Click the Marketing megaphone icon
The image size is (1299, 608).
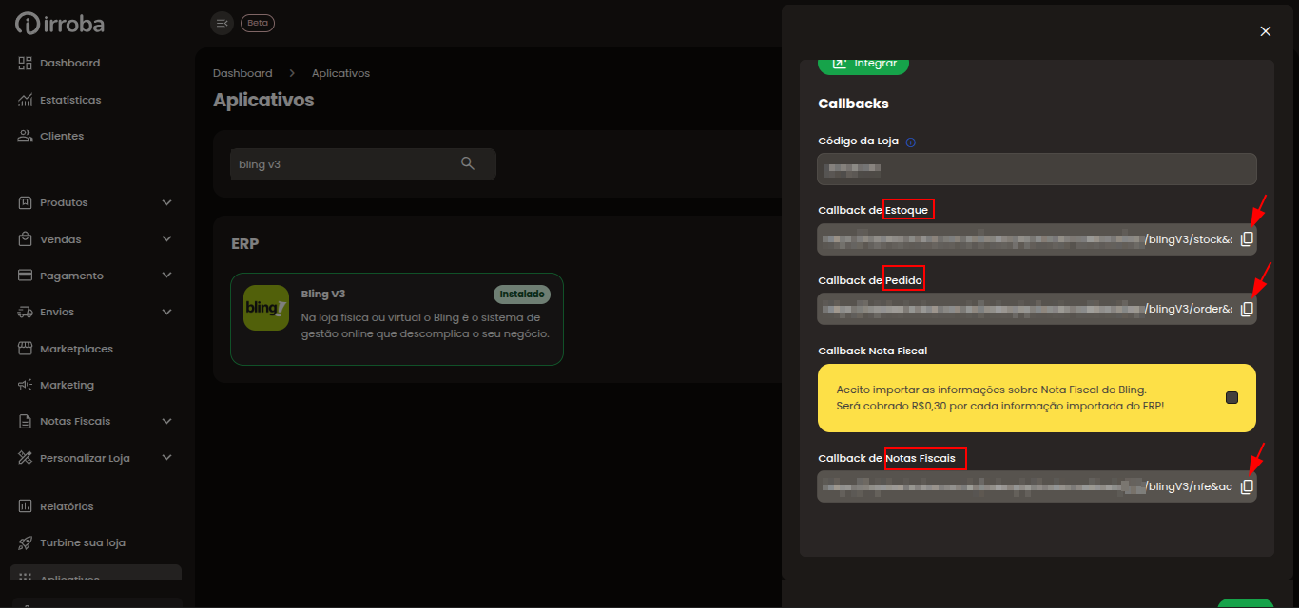[26, 385]
